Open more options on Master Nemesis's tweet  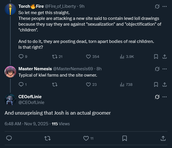click(x=165, y=69)
